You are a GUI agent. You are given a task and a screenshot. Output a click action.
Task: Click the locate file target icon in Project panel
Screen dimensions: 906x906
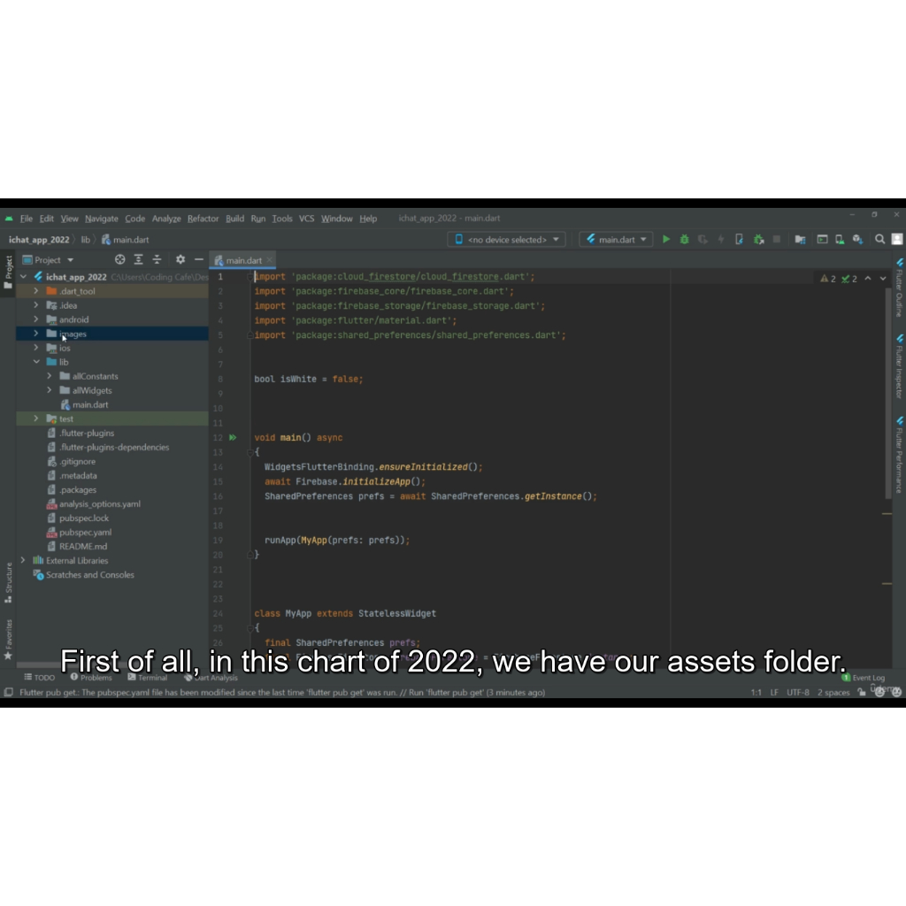click(x=119, y=260)
